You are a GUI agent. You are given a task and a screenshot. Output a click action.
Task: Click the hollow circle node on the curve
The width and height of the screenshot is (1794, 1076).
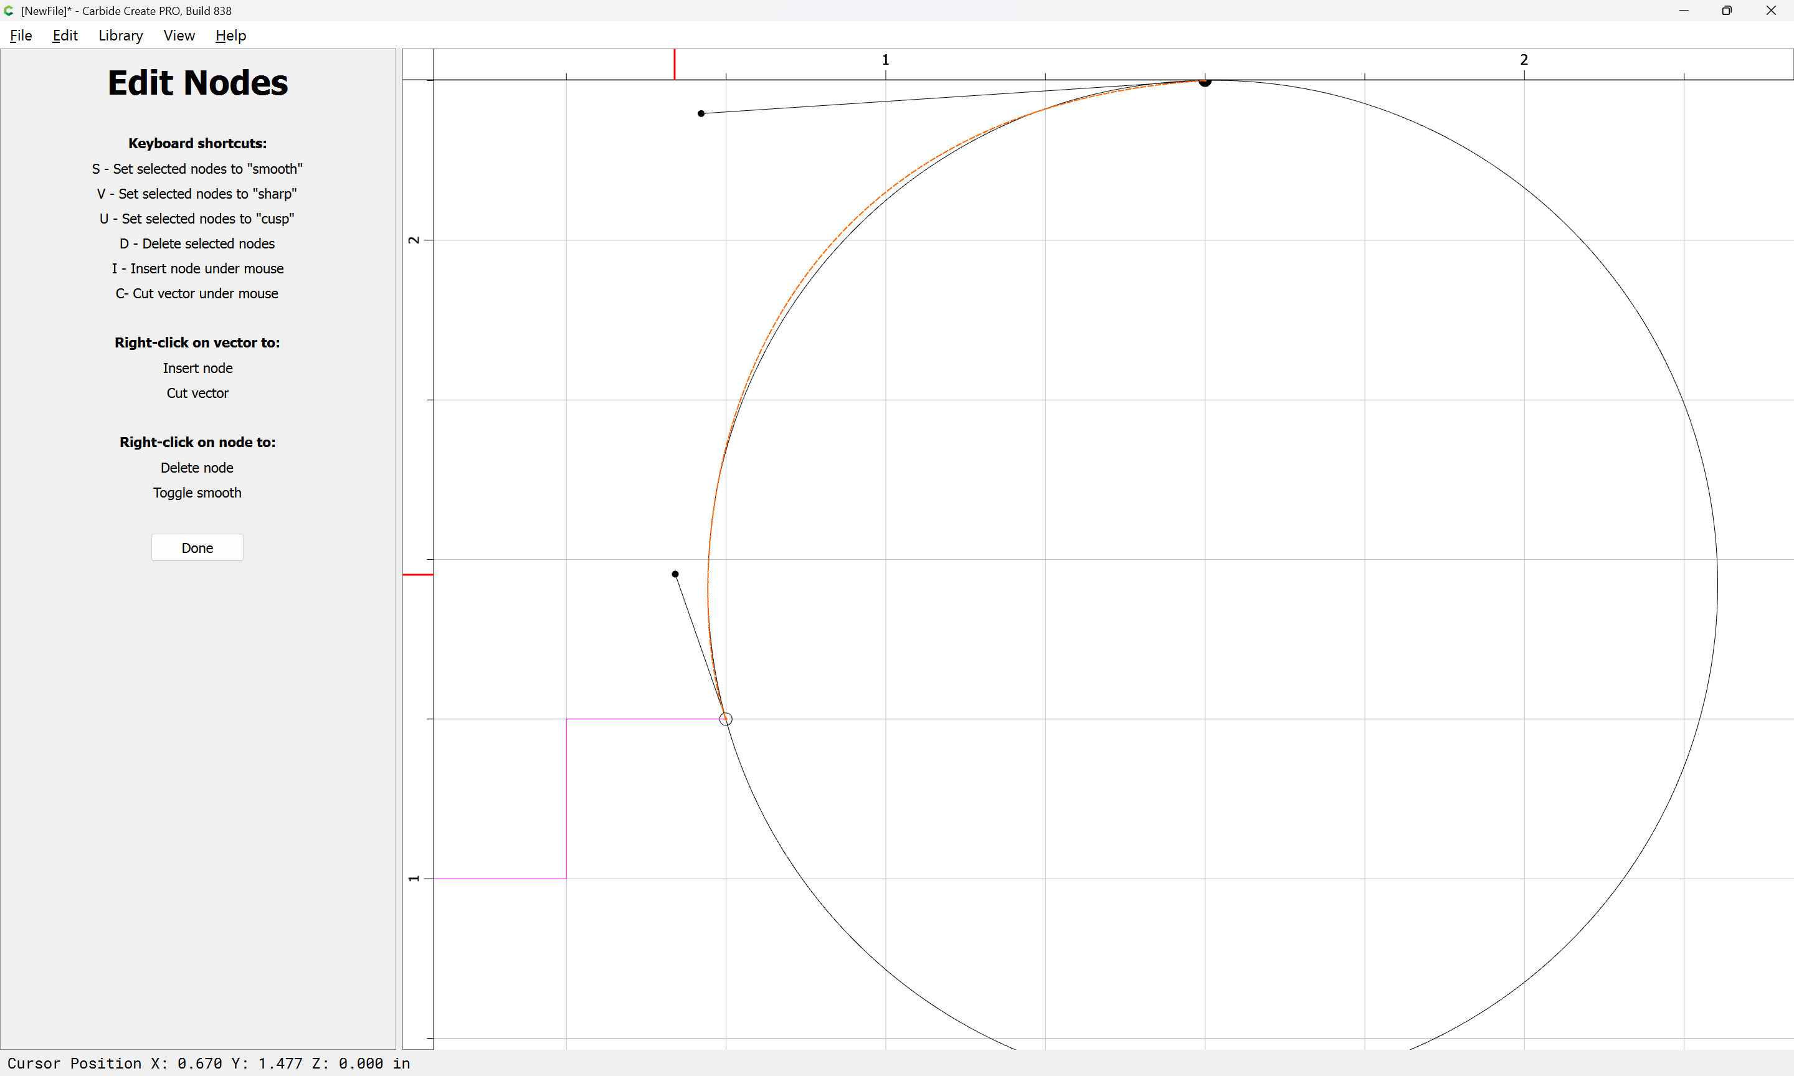click(x=726, y=719)
